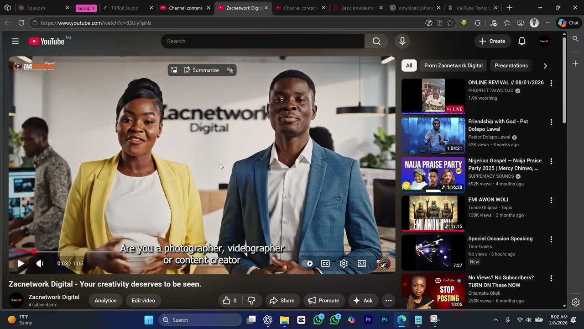Toggle the Autoplay switch in the player
Screen dimensions: 584x329
[308, 264]
